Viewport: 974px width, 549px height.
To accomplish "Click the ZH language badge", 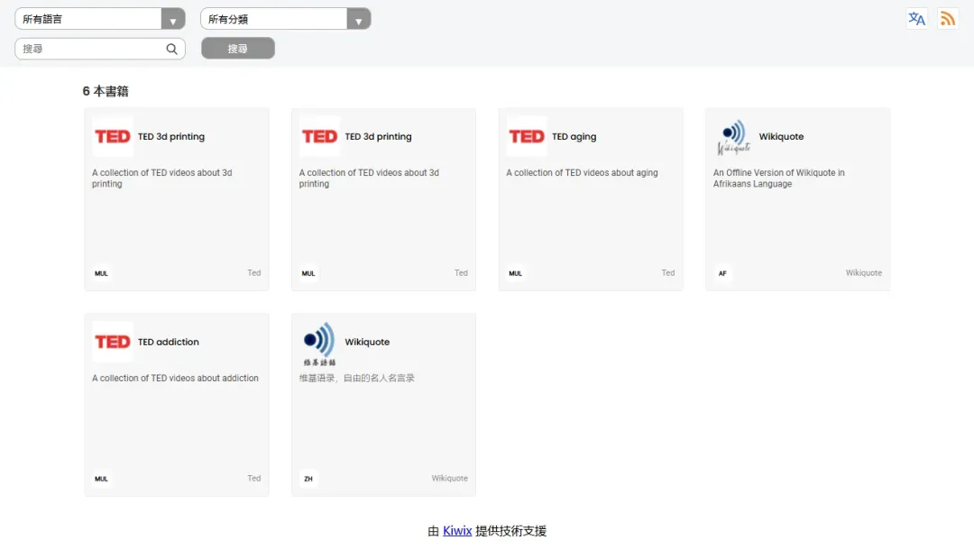I will click(x=308, y=479).
